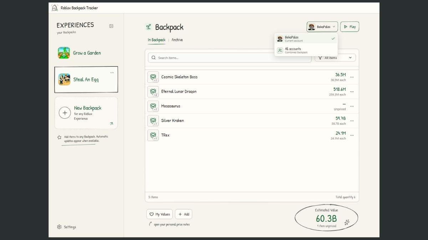Click the star icon beside Add items note
The image size is (428, 240).
[x=59, y=137]
